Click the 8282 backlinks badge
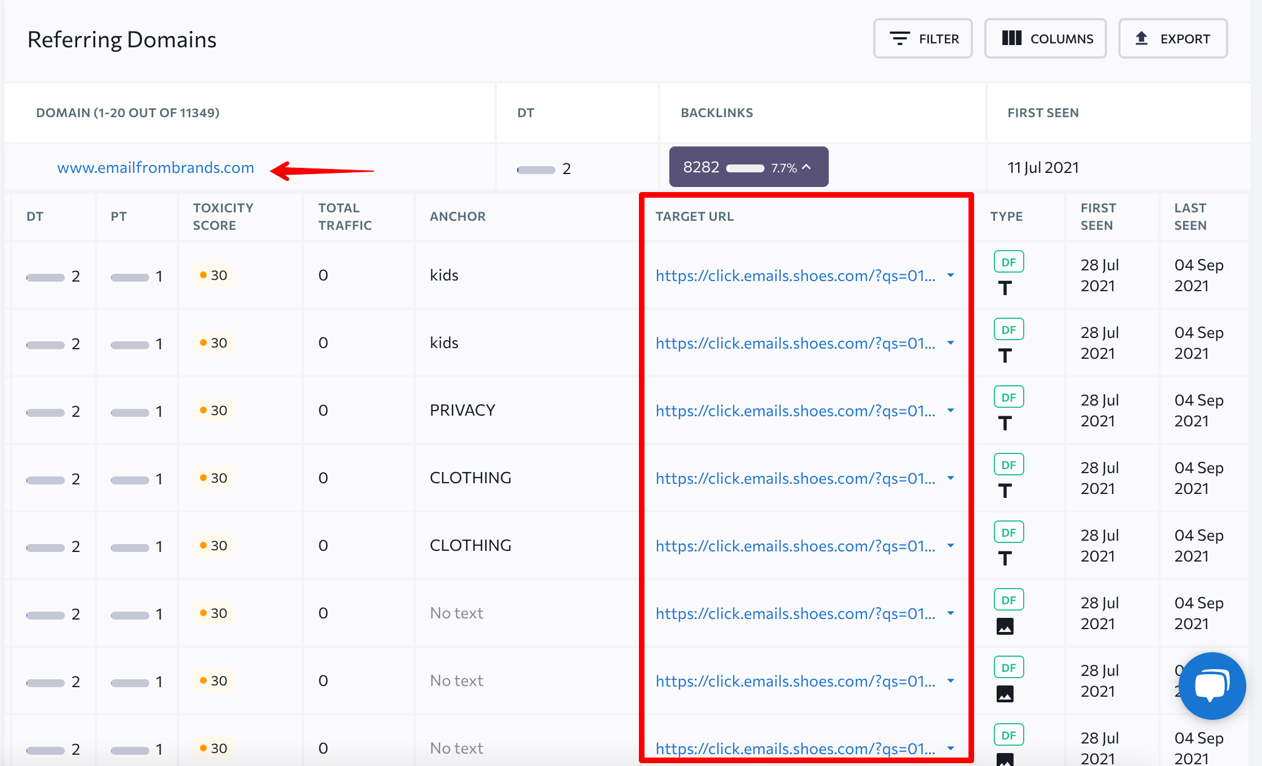 701,167
